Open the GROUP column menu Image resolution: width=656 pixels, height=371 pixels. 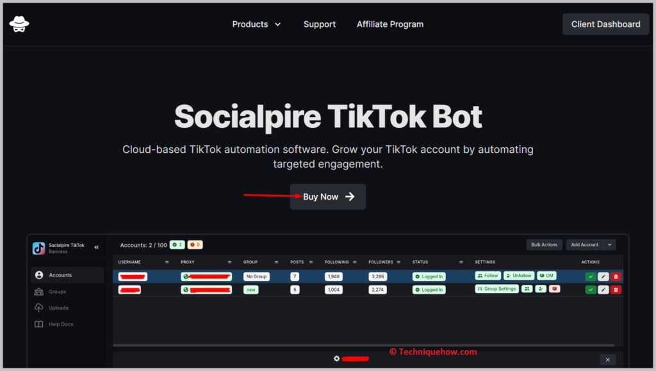point(277,262)
